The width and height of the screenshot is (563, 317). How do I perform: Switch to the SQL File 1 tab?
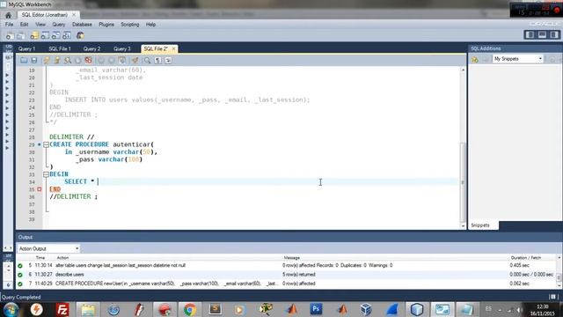point(60,48)
